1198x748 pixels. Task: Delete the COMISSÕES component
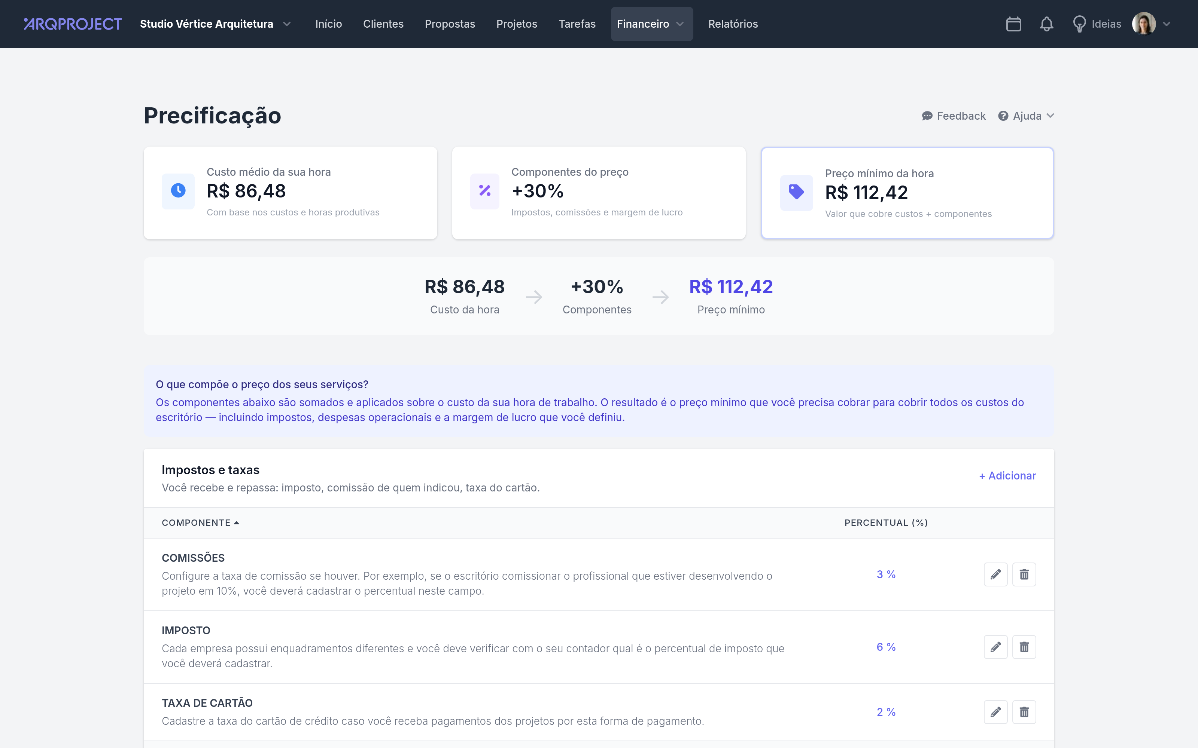[1024, 574]
